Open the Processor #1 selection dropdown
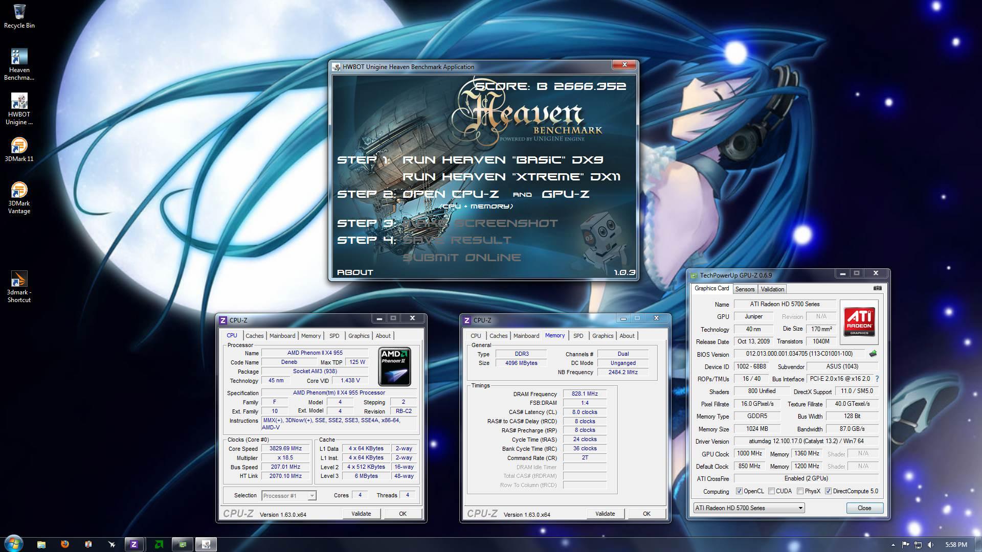The width and height of the screenshot is (982, 552). pyautogui.click(x=289, y=495)
